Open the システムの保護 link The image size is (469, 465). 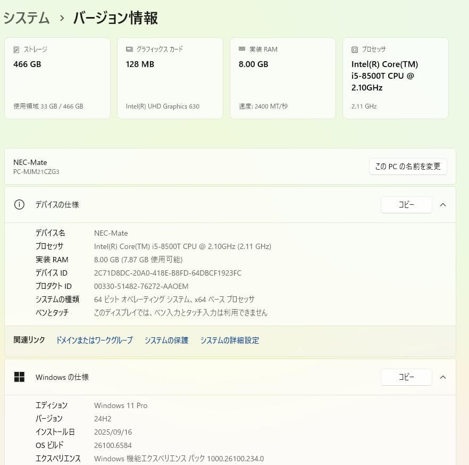pos(166,340)
